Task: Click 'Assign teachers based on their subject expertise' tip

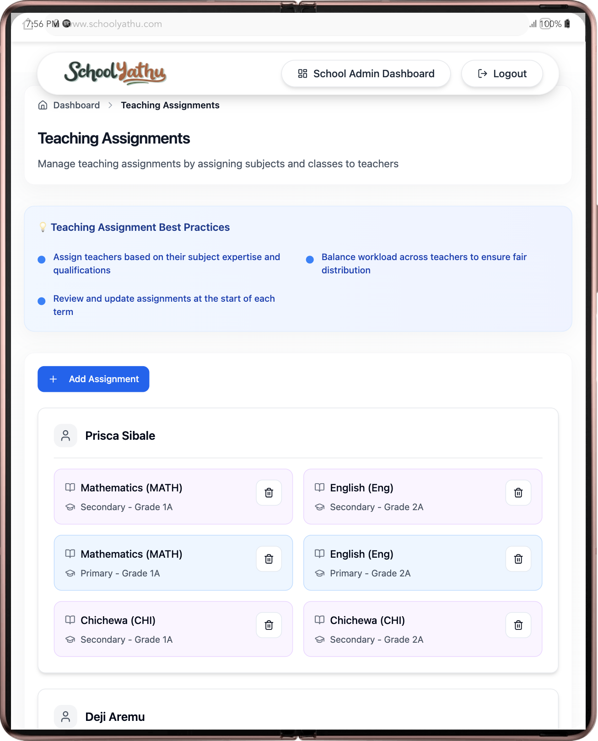Action: point(167,263)
